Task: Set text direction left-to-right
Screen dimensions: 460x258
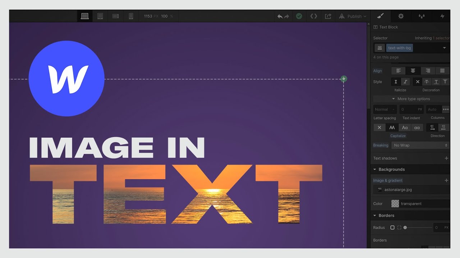Action: pyautogui.click(x=432, y=128)
